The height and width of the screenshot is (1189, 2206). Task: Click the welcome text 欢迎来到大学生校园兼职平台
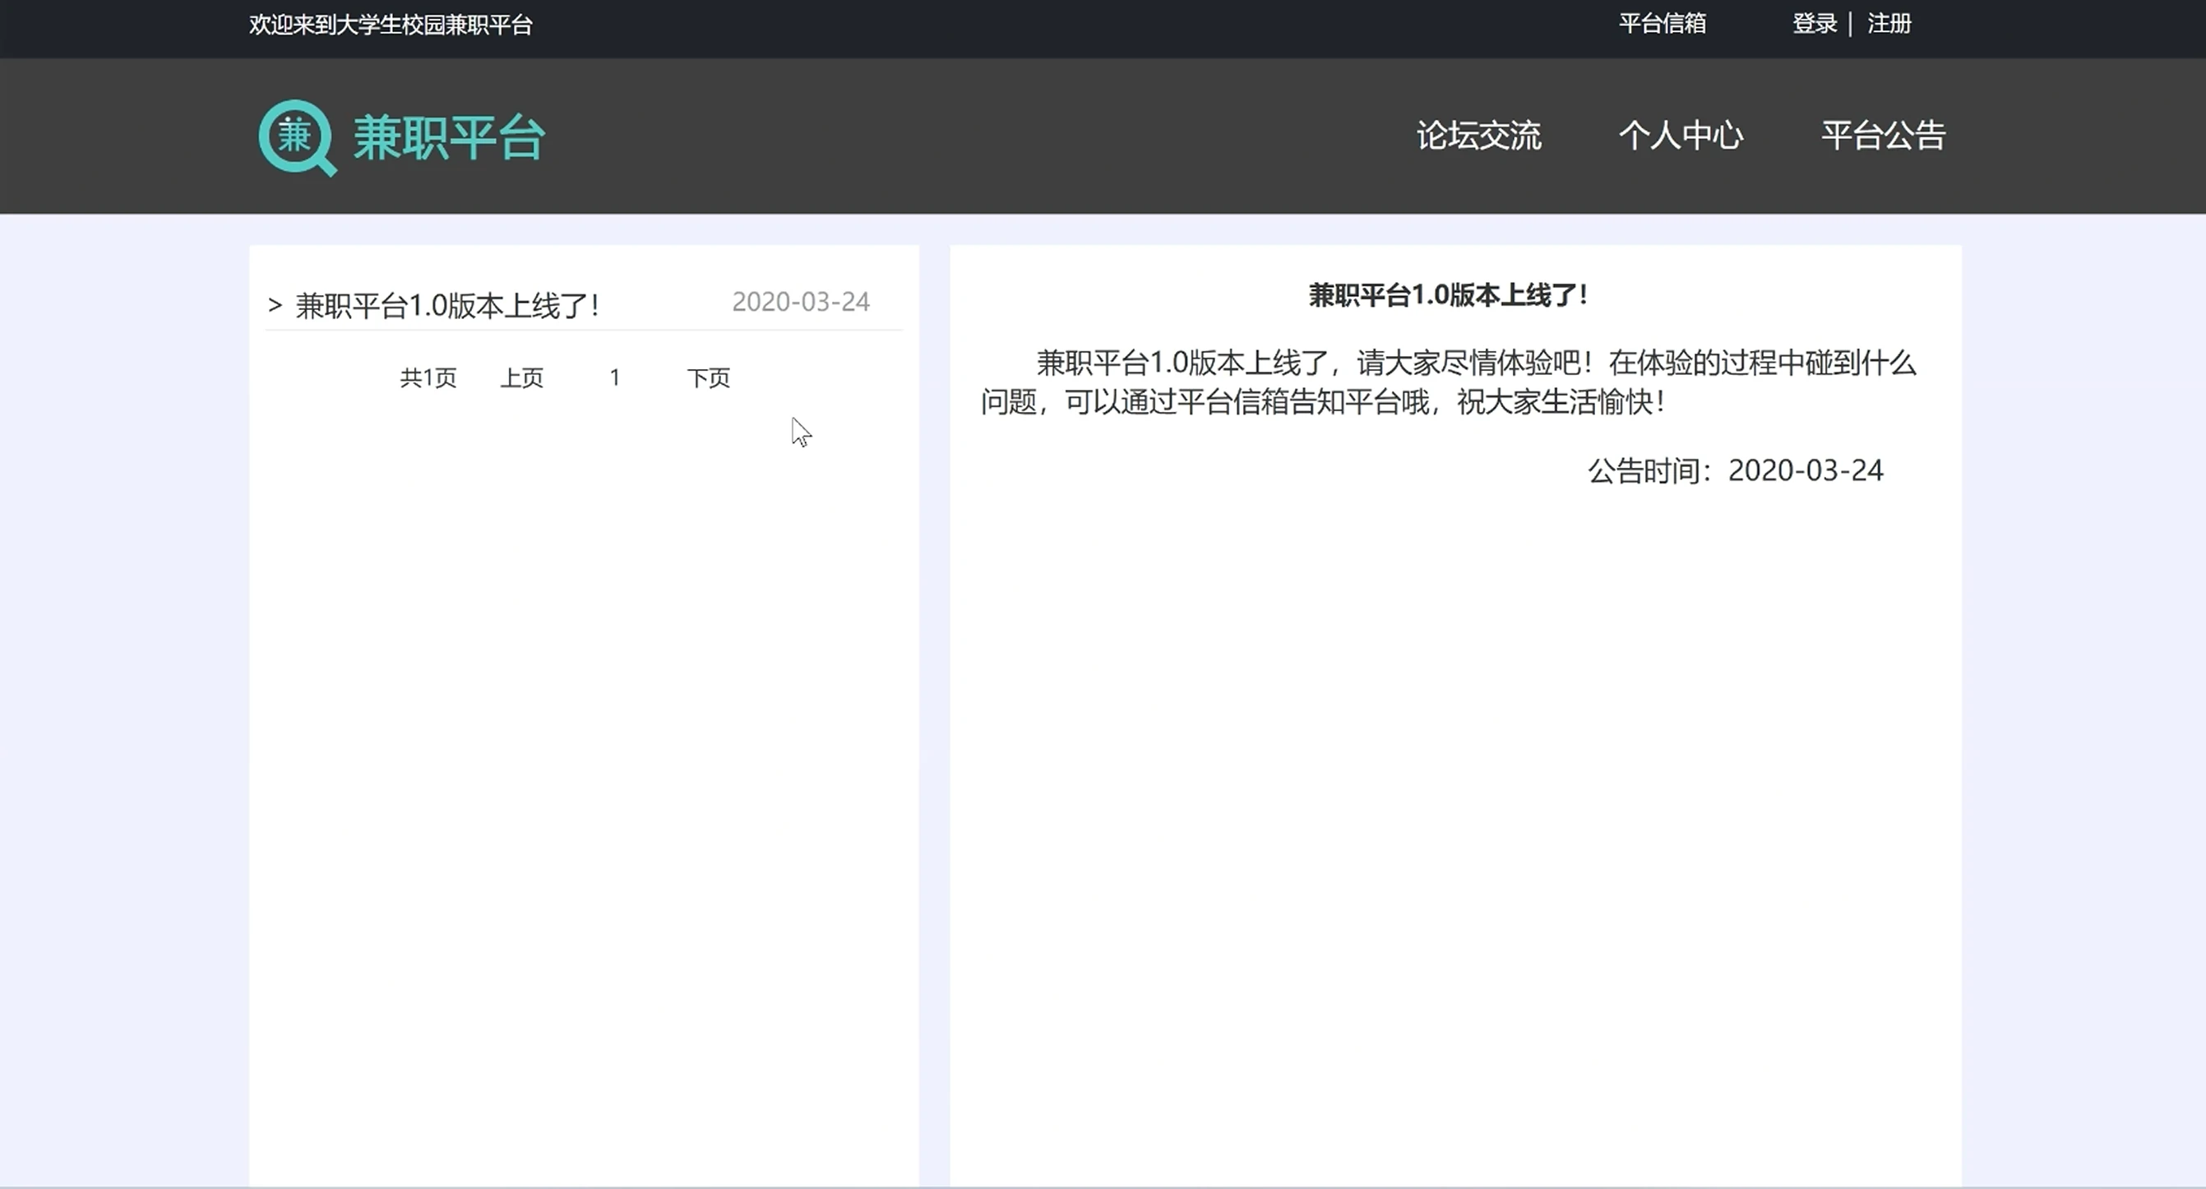[x=391, y=25]
